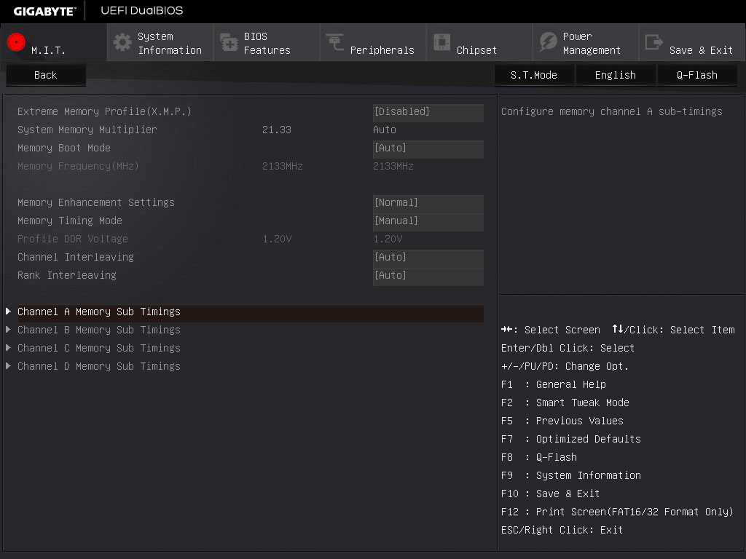
Task: Click the arrow beside Channel A Memory Sub Timings
Action: 8,312
